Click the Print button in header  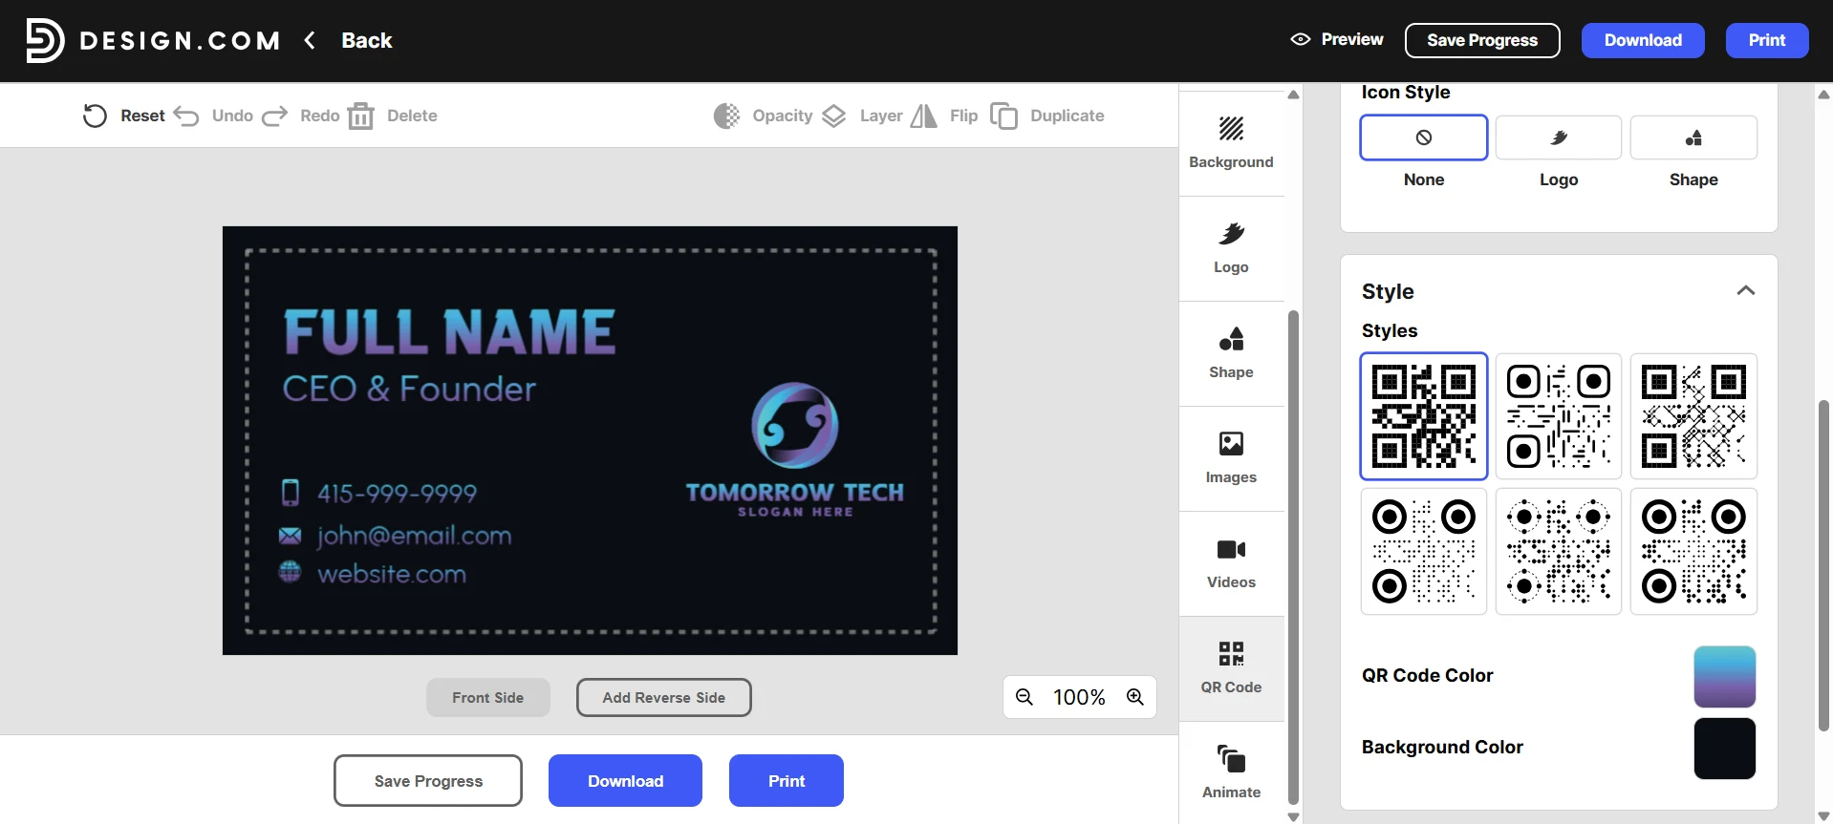1767,40
